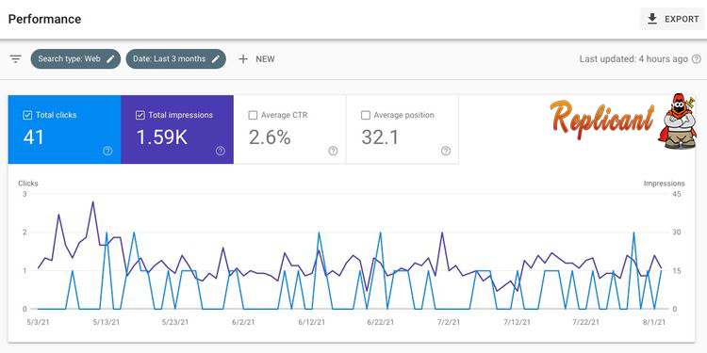Click the filter list icon

(x=16, y=59)
